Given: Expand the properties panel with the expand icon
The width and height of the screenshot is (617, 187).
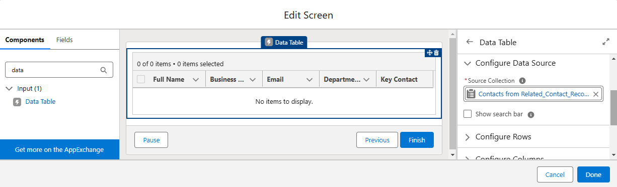Looking at the screenshot, I should [x=606, y=42].
